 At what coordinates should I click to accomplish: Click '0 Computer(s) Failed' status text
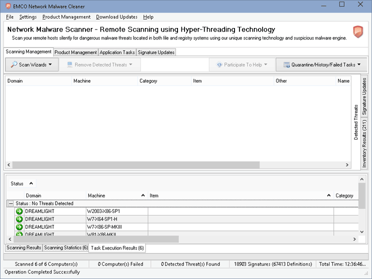coord(120,264)
